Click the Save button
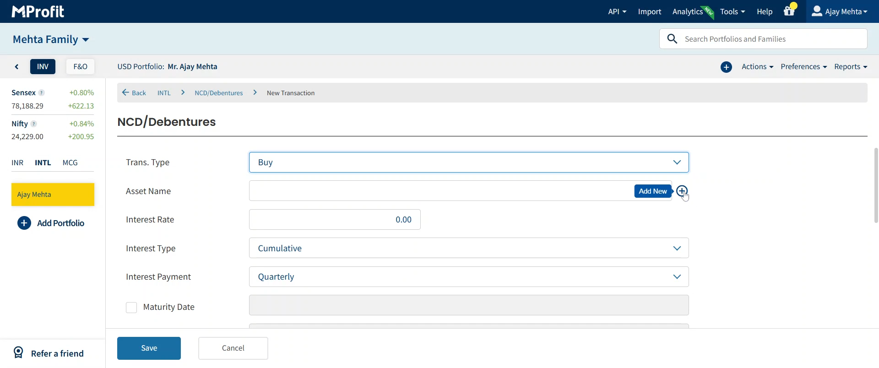 pos(149,348)
